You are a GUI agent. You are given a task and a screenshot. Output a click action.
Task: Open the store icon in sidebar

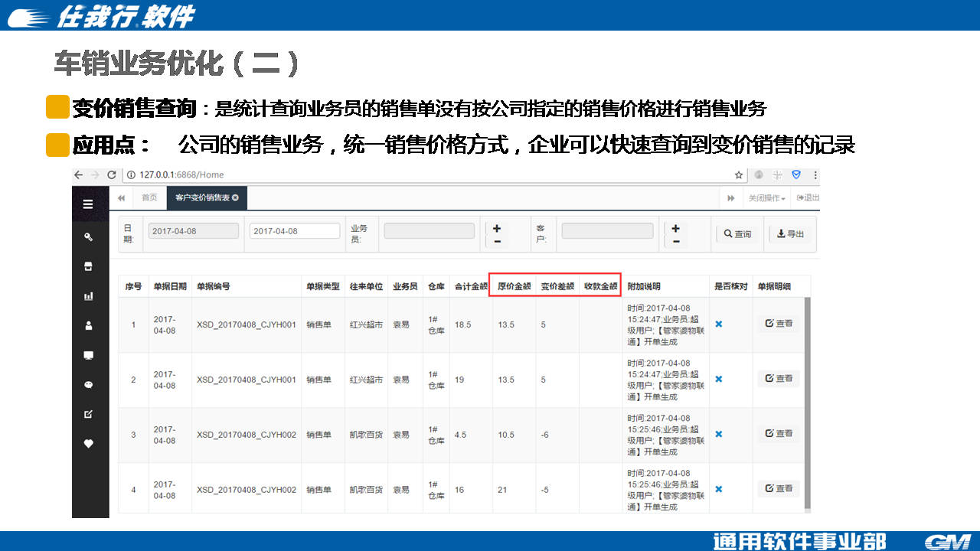click(88, 266)
